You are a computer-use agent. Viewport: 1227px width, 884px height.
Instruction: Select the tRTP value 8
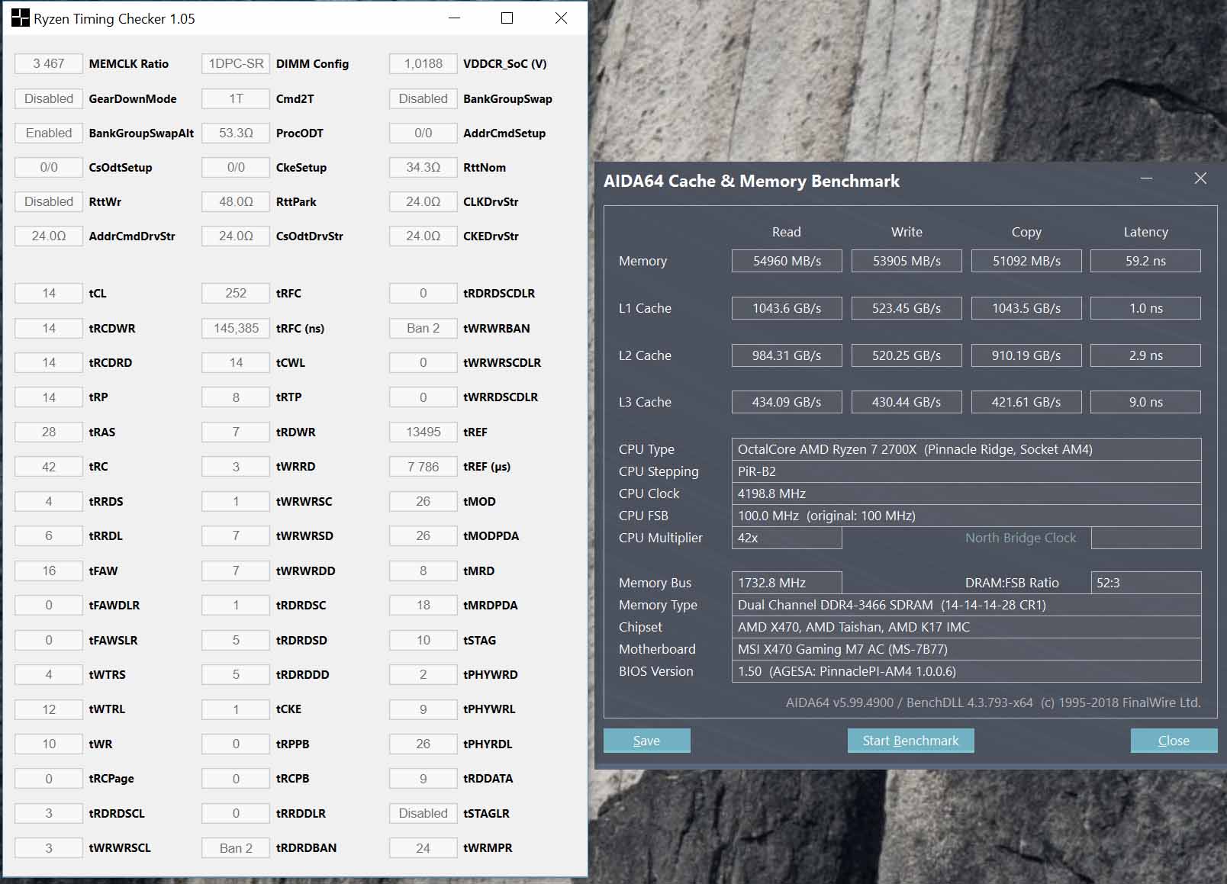pos(236,397)
